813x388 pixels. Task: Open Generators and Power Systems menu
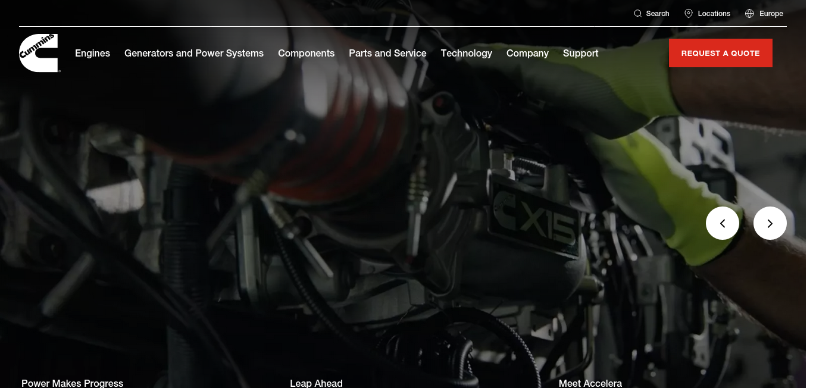click(194, 53)
